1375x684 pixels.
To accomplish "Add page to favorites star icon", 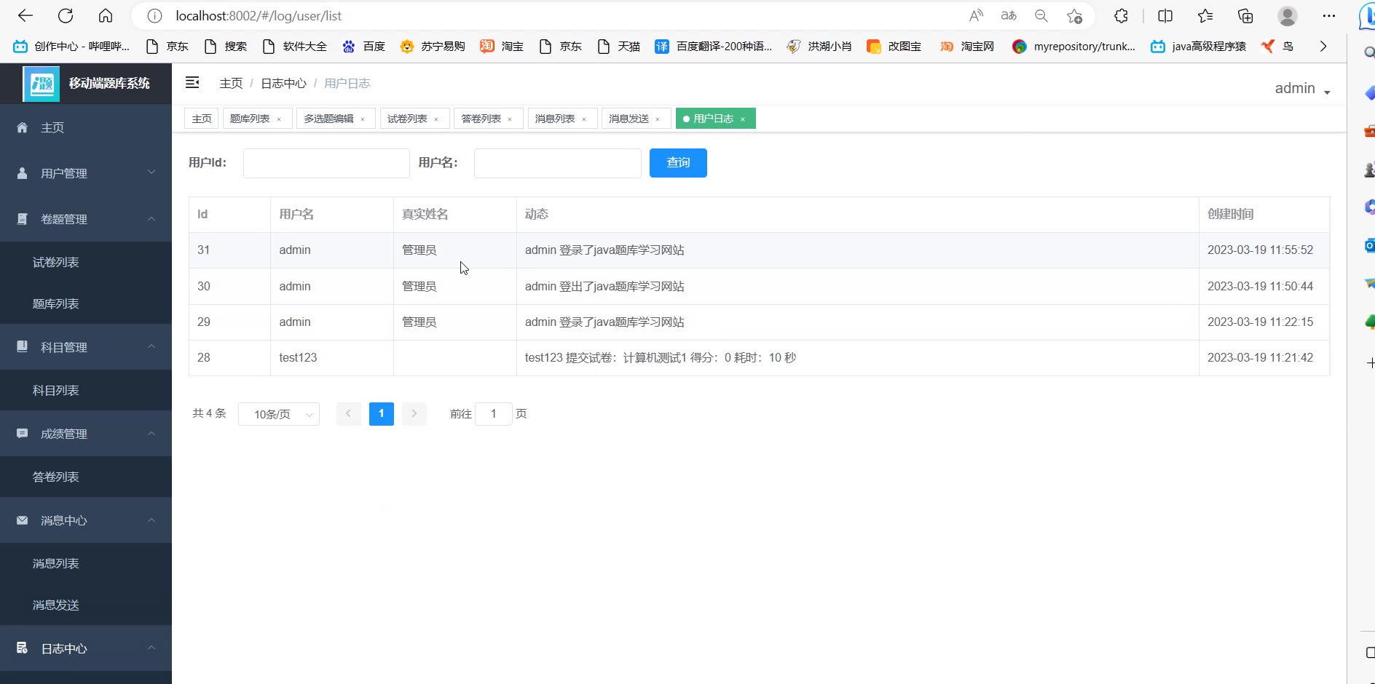I will coord(1074,15).
